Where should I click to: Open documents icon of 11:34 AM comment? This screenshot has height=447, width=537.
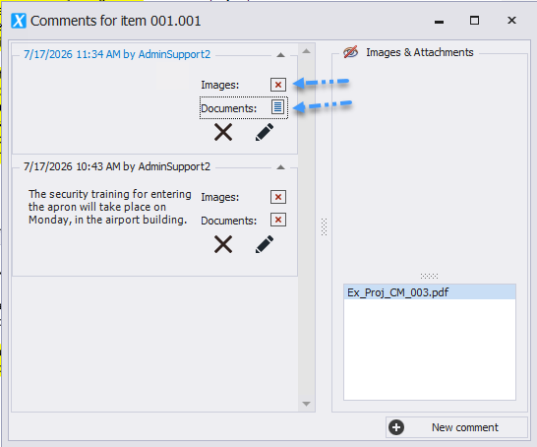pyautogui.click(x=278, y=107)
